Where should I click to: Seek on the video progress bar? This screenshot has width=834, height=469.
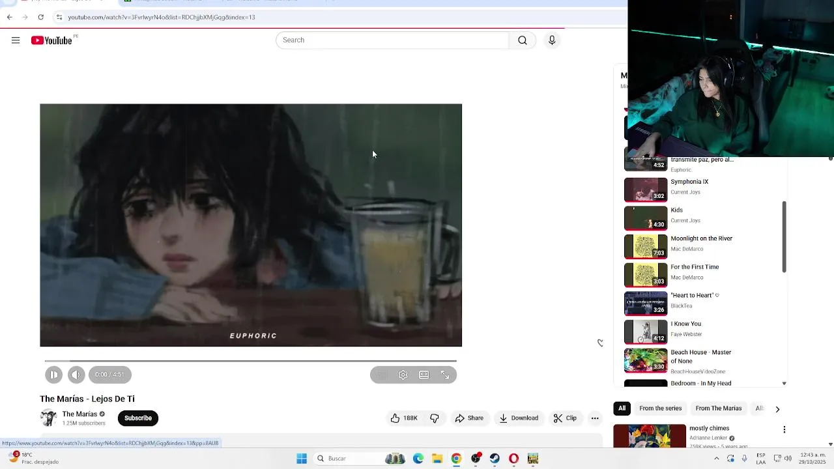tap(251, 360)
